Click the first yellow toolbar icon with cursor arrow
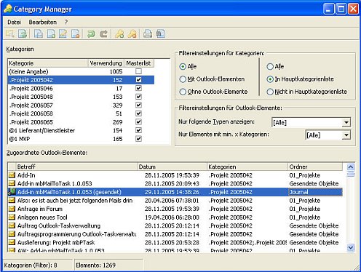 click(x=10, y=33)
